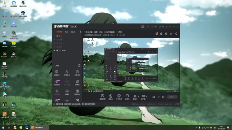Open the 视频连麦 tool
This screenshot has width=232, height=130.
pos(57,83)
